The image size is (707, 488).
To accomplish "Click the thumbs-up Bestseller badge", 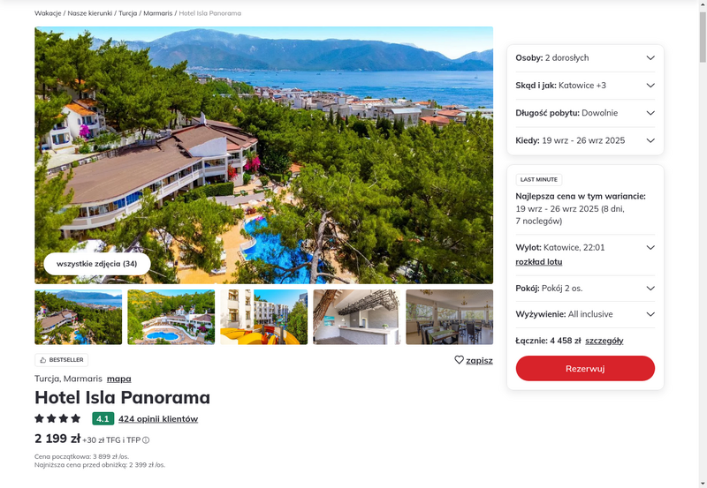I will [x=61, y=360].
